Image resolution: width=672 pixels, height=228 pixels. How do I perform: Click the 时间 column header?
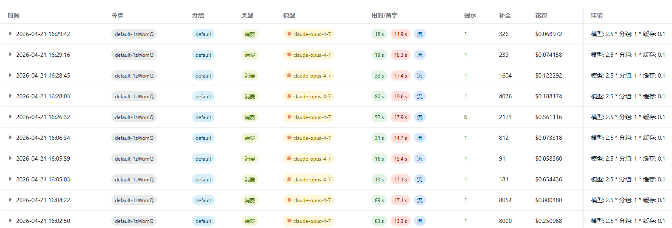click(14, 15)
